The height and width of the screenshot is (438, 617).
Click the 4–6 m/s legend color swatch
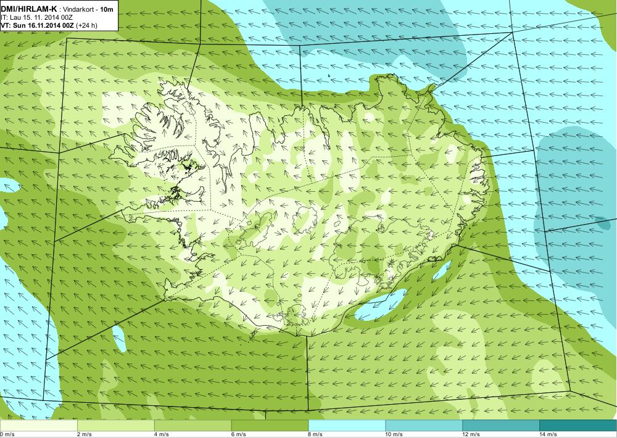pyautogui.click(x=193, y=426)
